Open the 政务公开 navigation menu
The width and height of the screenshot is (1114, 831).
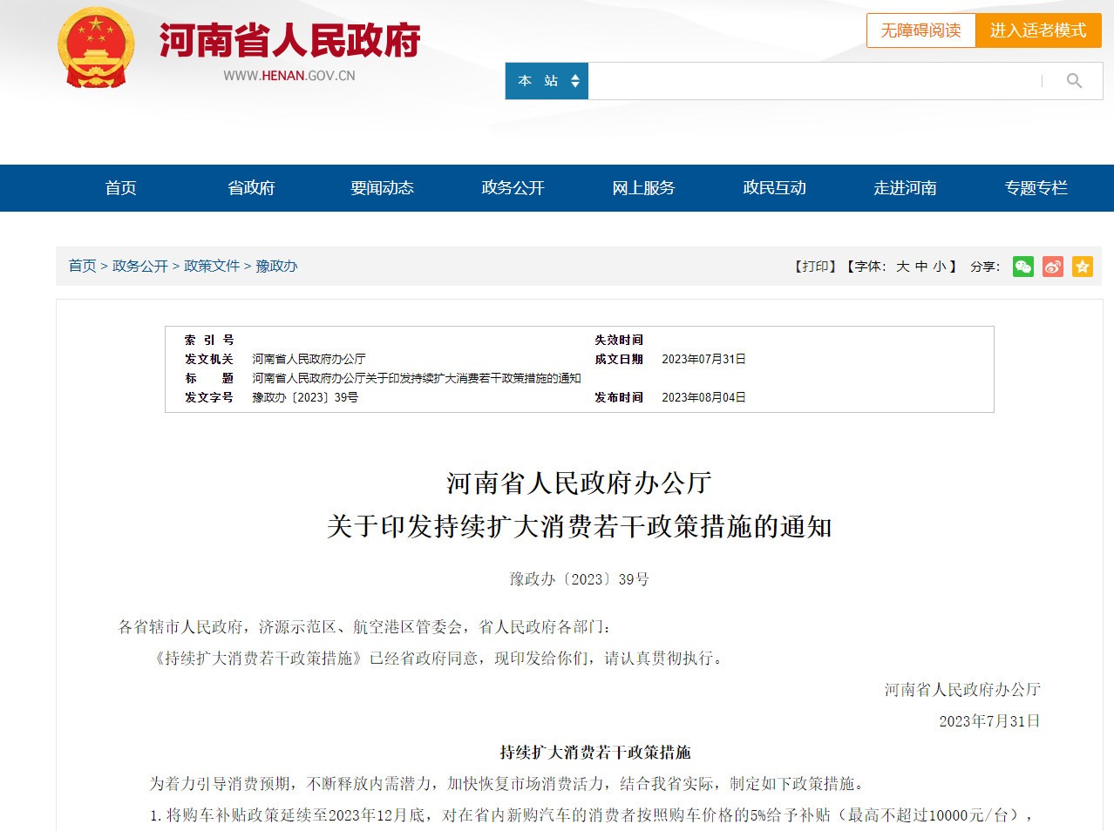513,188
